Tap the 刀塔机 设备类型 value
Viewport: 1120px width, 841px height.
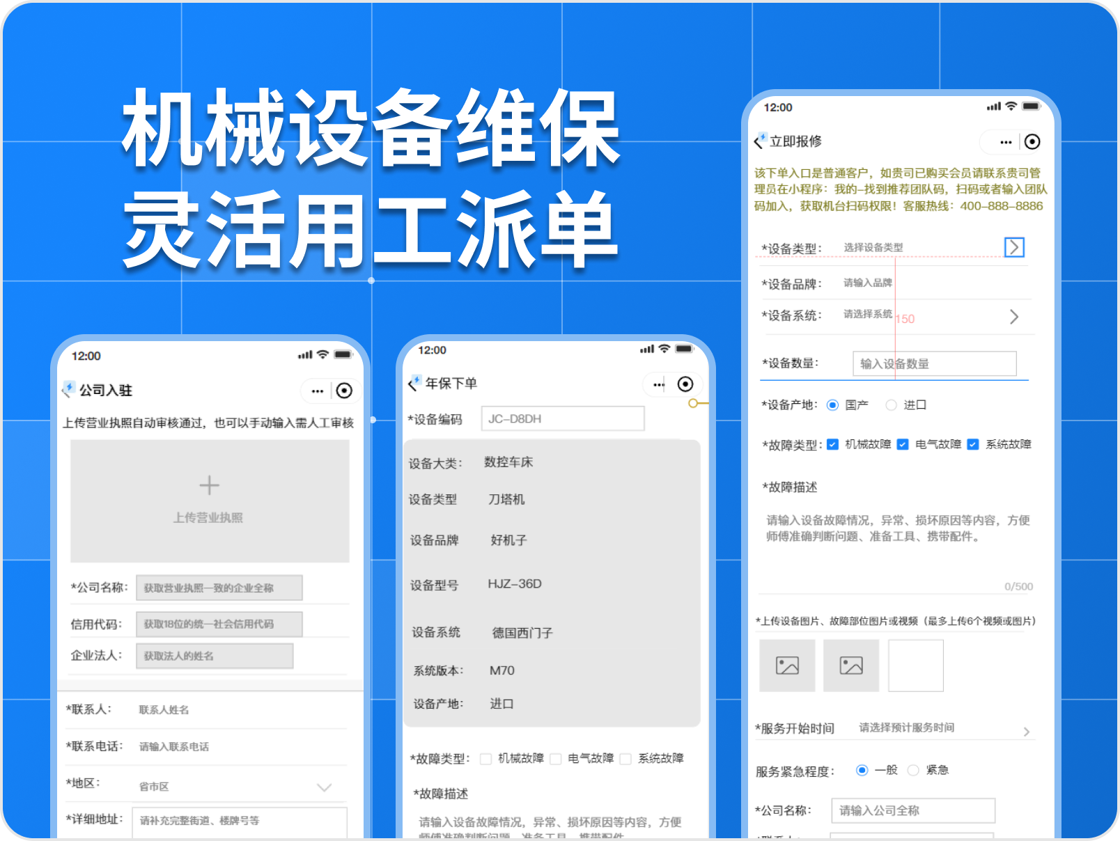pos(506,500)
